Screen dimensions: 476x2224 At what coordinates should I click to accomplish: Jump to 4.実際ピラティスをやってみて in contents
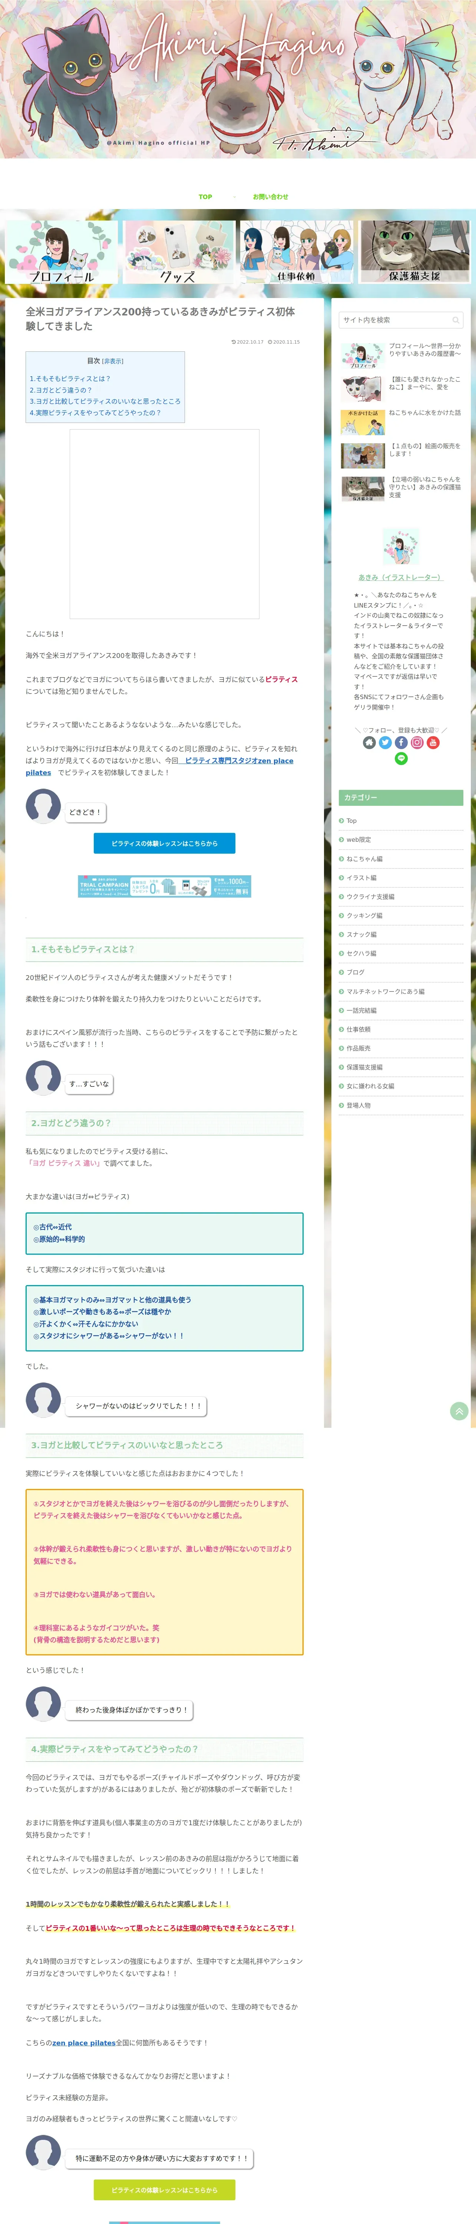(x=95, y=413)
